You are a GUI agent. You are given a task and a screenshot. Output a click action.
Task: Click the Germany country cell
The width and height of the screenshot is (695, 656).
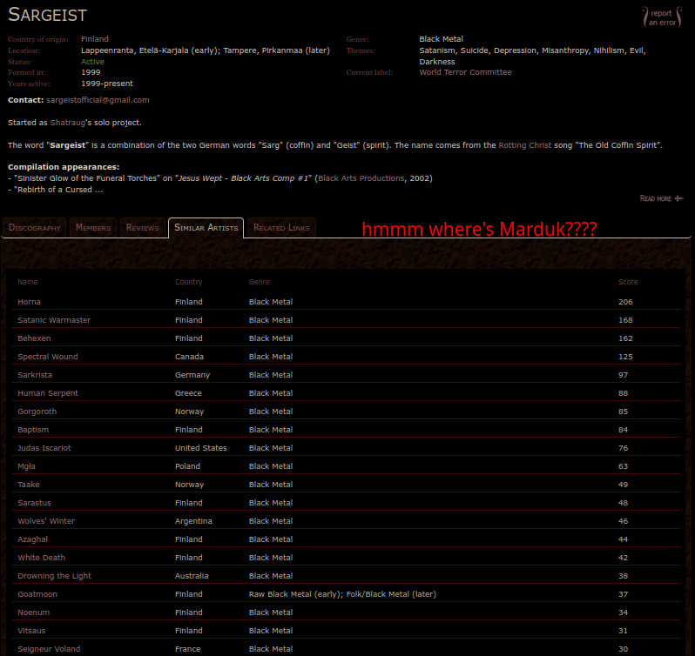pos(192,375)
